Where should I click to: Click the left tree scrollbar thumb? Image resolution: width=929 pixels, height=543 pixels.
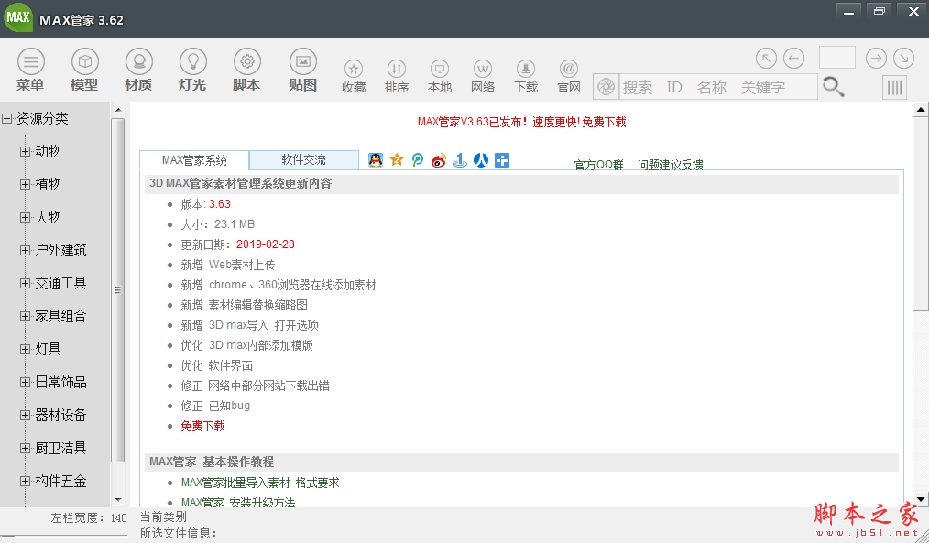(117, 290)
